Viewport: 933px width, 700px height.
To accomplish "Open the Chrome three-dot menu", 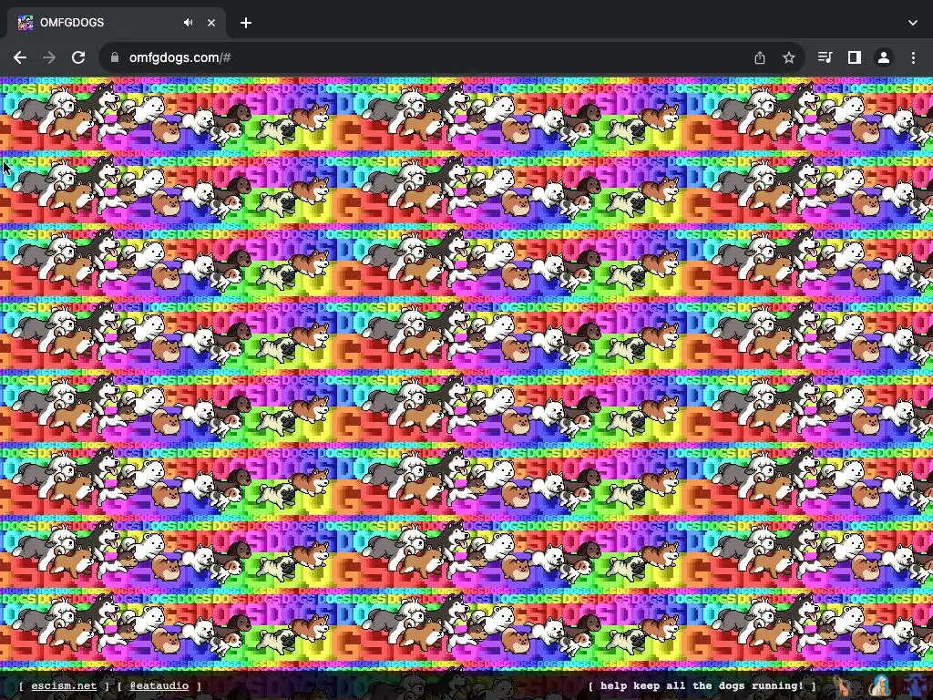I will point(913,57).
